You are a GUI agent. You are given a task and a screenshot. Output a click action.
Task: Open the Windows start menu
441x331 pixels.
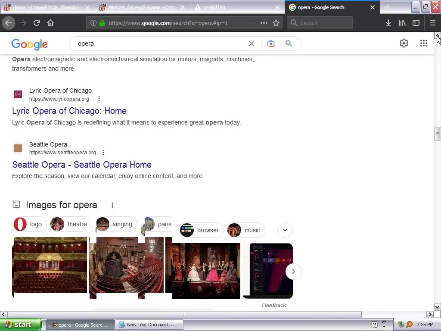(x=21, y=325)
